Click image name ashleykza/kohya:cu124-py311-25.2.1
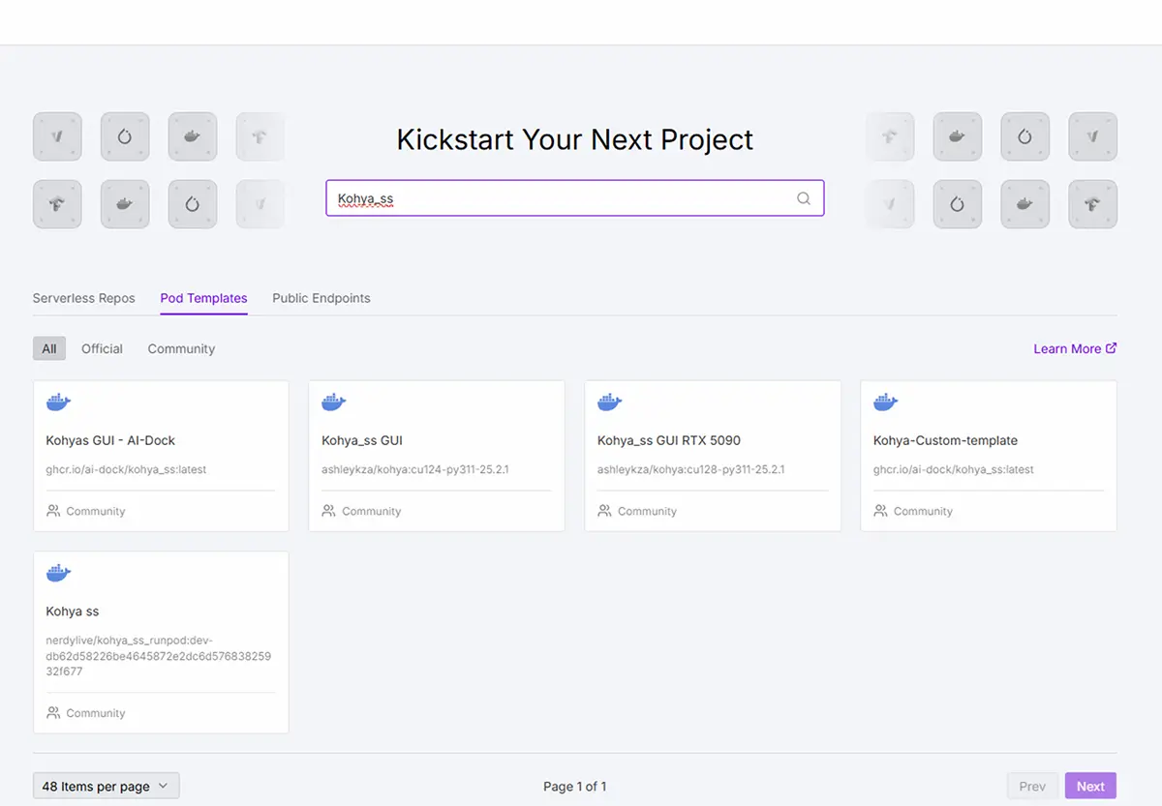Screen dimensions: 1162x806 [x=415, y=469]
